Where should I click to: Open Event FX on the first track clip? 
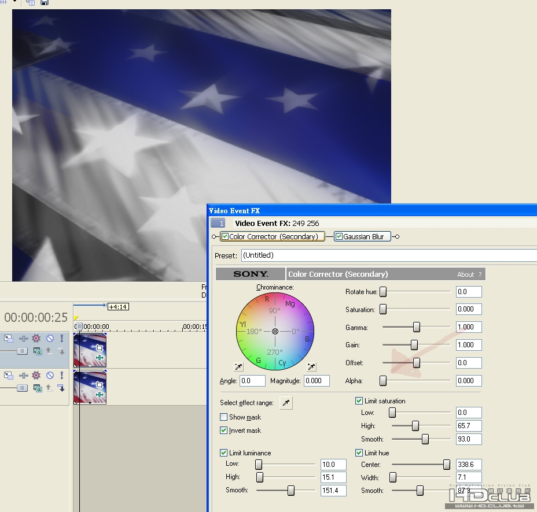click(x=100, y=358)
